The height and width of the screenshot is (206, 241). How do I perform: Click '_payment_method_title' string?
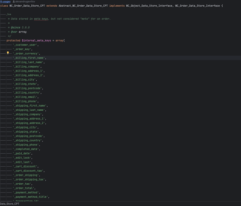coord(30,197)
